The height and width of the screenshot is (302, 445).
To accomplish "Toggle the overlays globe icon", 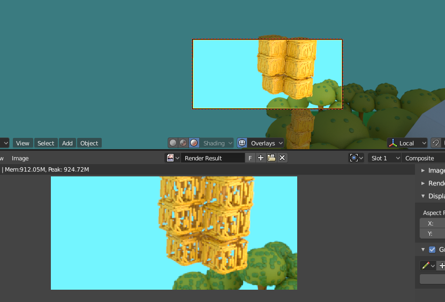I will pyautogui.click(x=242, y=143).
